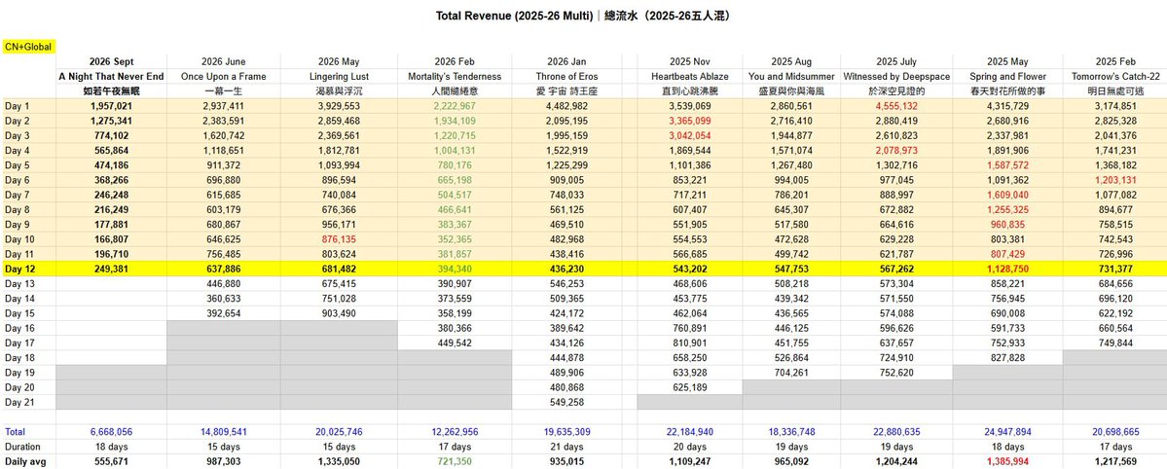Select the 20 days duration cell
The width and height of the screenshot is (1167, 469).
pos(689,447)
